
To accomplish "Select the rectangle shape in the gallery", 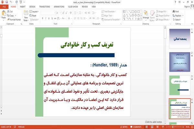I will (x=133, y=12).
